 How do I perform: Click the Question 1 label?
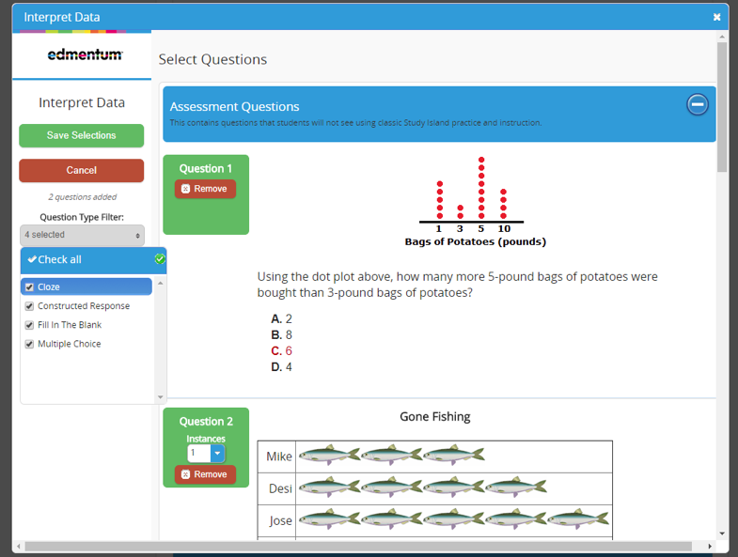[205, 168]
